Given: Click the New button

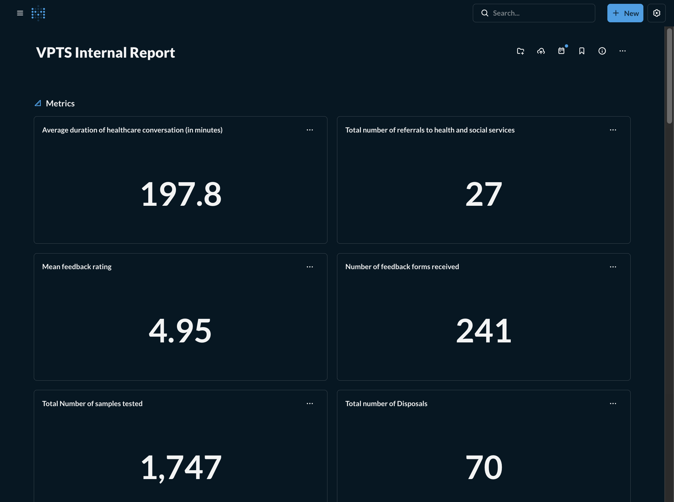Looking at the screenshot, I should [625, 13].
